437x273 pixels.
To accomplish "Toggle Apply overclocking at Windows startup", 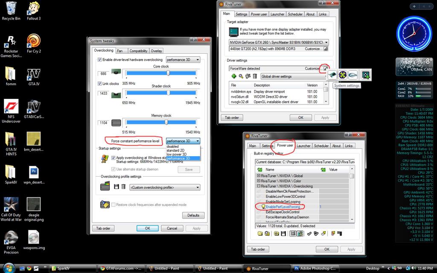I will 113,158.
